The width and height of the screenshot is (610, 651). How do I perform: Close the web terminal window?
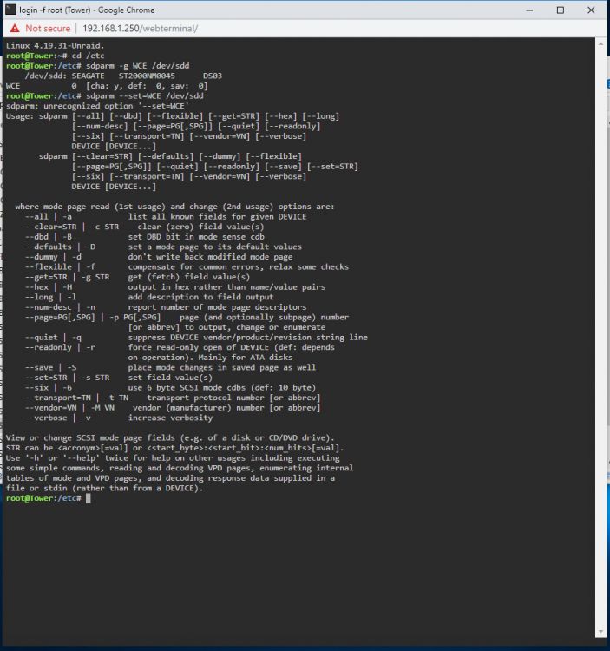[591, 10]
